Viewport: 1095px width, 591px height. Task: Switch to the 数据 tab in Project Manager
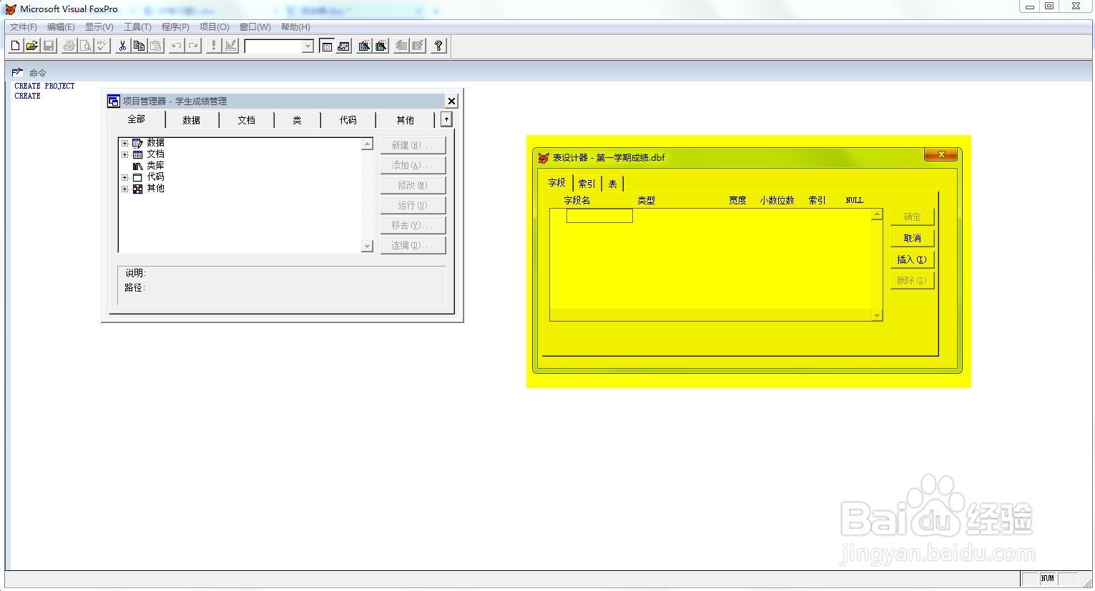pos(192,120)
